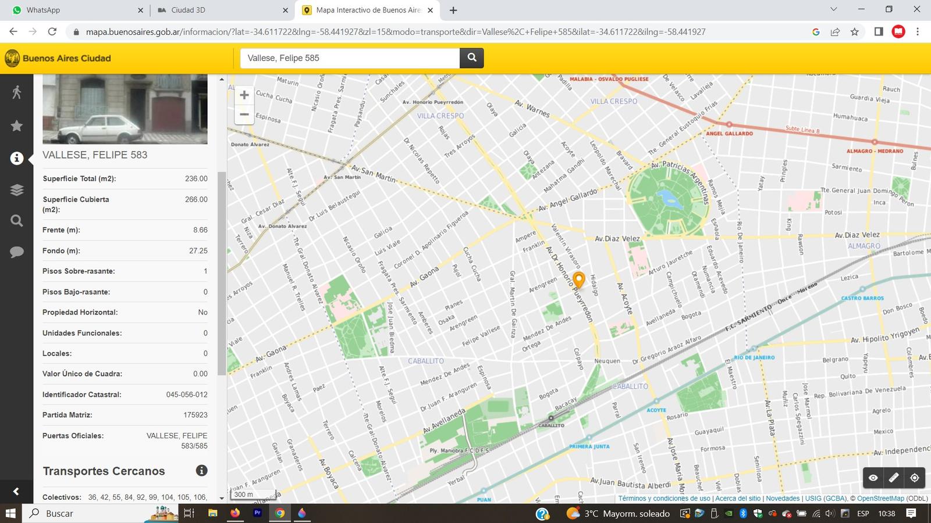Image resolution: width=931 pixels, height=523 pixels.
Task: Open Firefox from the taskbar
Action: (234, 513)
